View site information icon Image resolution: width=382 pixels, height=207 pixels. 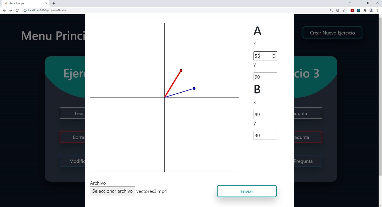25,10
